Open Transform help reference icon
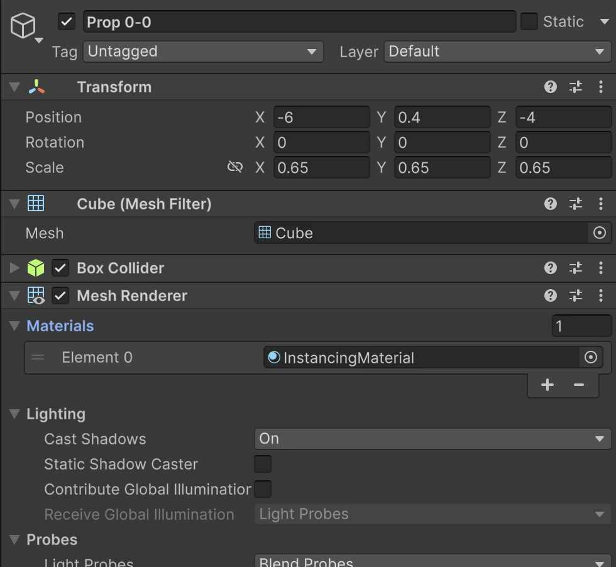The height and width of the screenshot is (567, 616). point(551,87)
